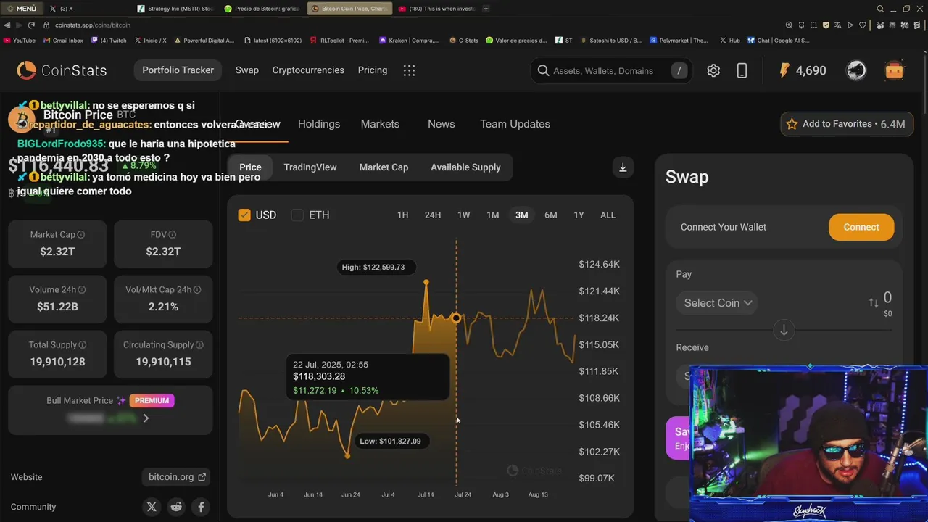
Task: Click the swap direction down arrow
Action: click(x=784, y=331)
